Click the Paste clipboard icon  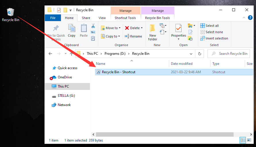pyautogui.click(x=84, y=28)
